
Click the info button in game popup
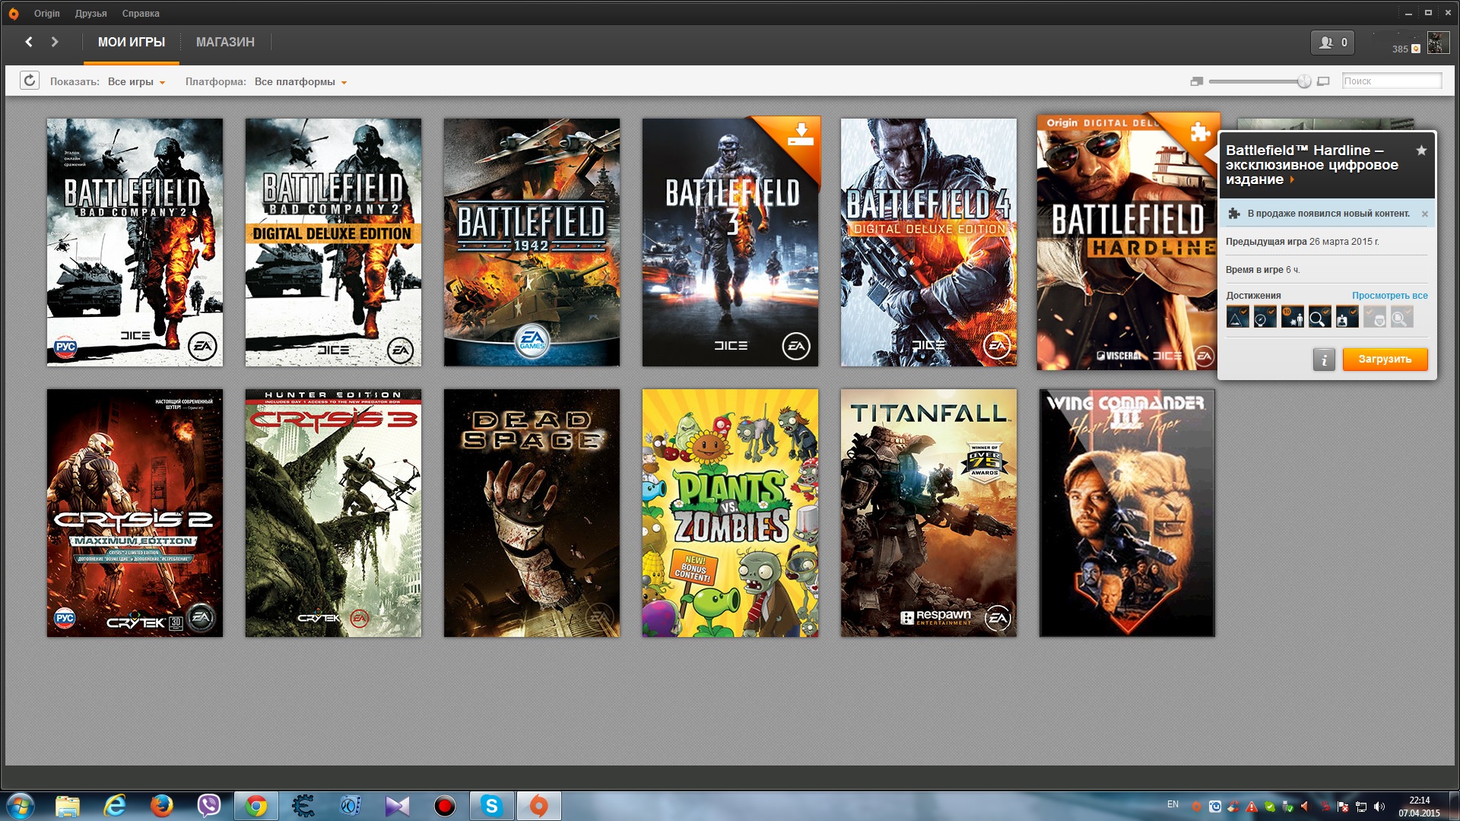pos(1323,360)
